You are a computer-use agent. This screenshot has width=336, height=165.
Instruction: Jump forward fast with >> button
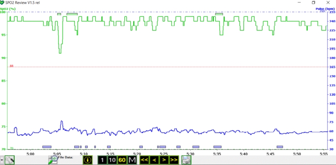(x=174, y=160)
